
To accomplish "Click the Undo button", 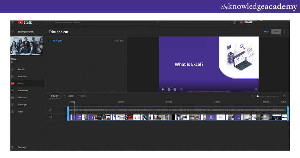I will (x=69, y=96).
